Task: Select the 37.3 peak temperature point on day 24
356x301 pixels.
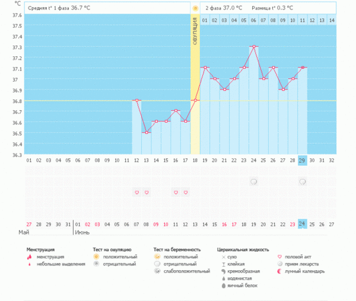Action: click(253, 46)
